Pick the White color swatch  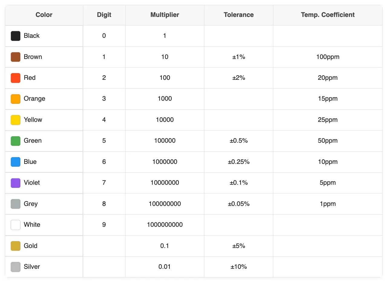click(15, 225)
